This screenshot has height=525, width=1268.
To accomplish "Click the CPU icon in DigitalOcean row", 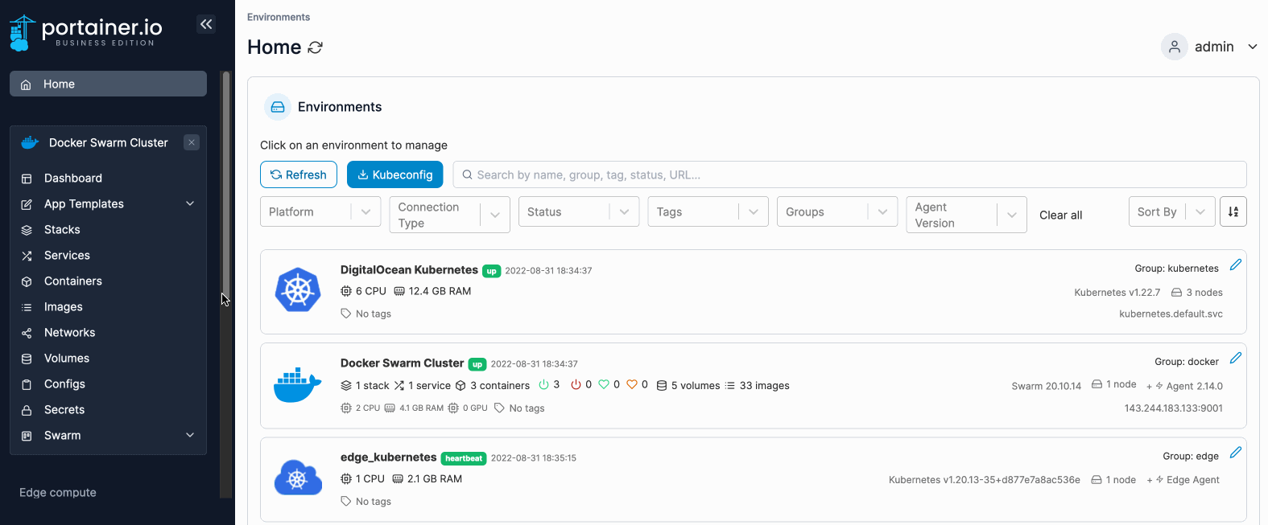I will click(346, 291).
